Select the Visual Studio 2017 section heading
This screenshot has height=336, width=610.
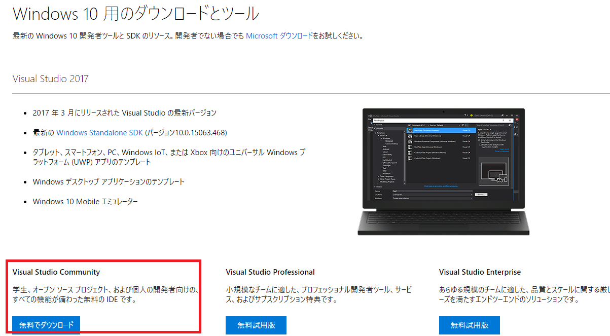[x=51, y=79]
